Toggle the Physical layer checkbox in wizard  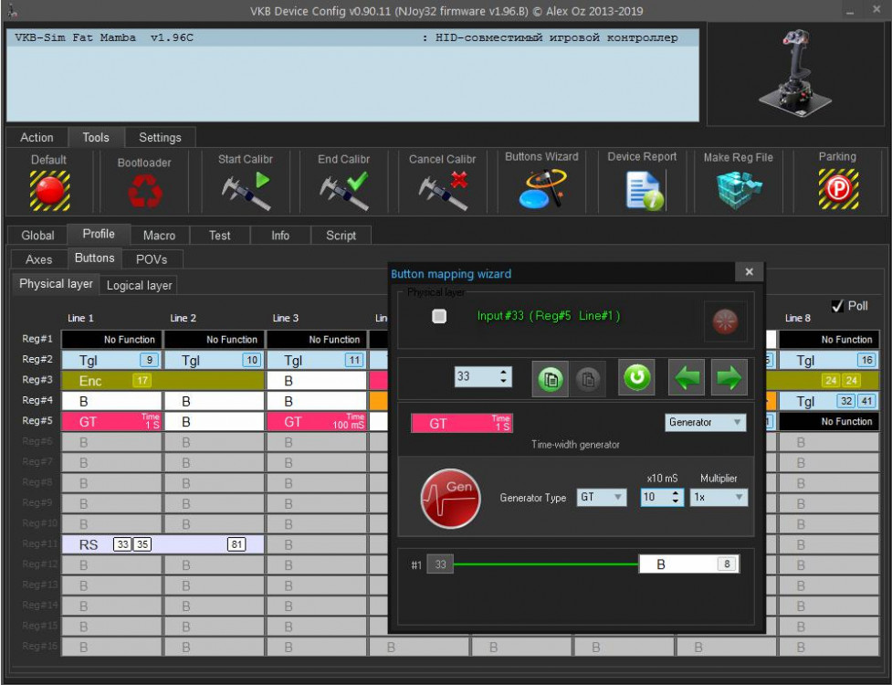[439, 316]
